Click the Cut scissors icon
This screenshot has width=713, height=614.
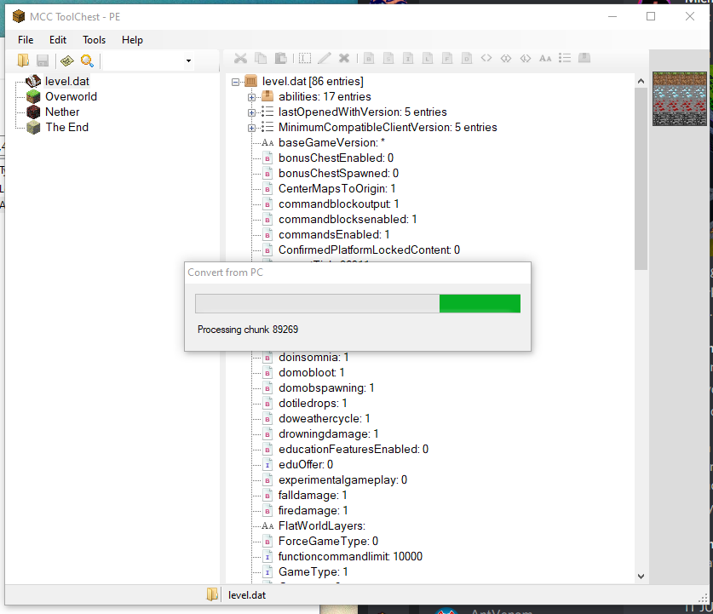[240, 58]
